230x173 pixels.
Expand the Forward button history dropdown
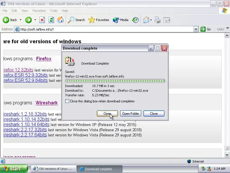click(35, 20)
